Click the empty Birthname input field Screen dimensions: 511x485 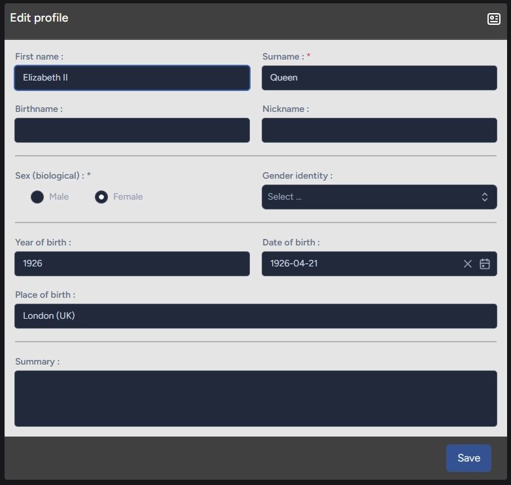[132, 130]
